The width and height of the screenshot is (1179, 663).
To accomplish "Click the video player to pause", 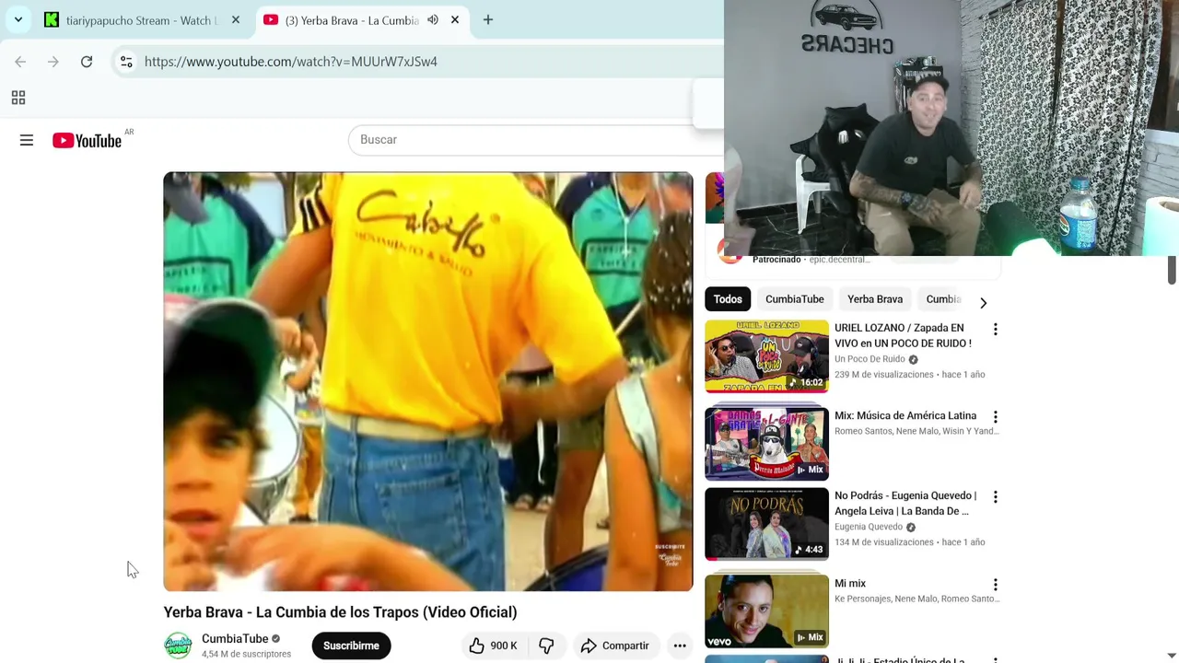I will pos(428,381).
